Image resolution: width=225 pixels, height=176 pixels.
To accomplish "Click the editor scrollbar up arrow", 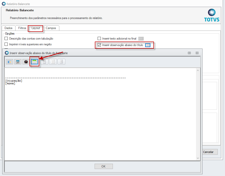I will click(x=198, y=70).
